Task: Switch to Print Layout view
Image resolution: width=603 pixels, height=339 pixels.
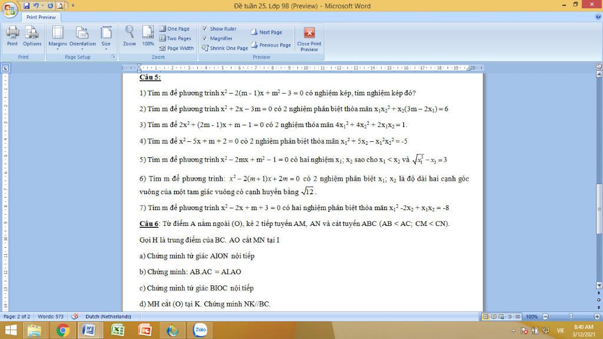Action: (x=485, y=317)
